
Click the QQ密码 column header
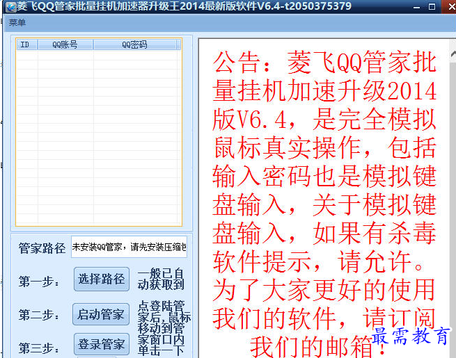(x=134, y=44)
